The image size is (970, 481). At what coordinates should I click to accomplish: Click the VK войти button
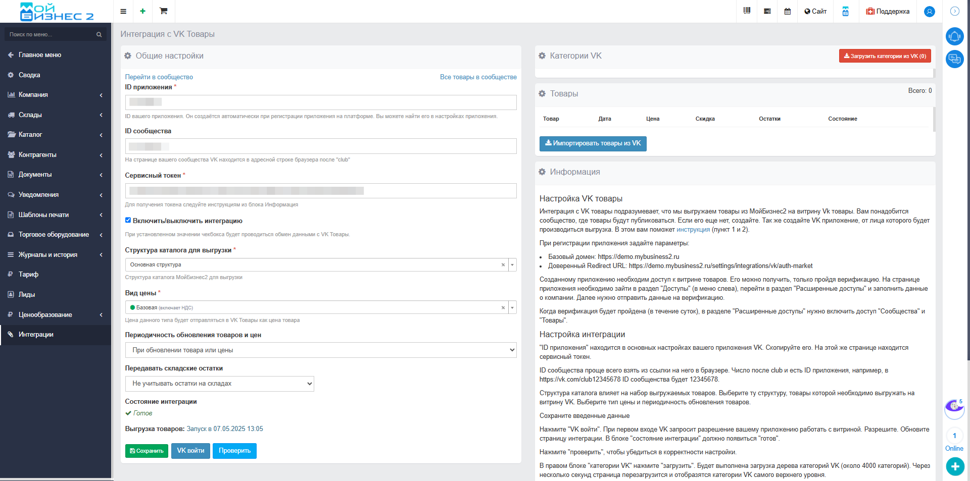(190, 451)
